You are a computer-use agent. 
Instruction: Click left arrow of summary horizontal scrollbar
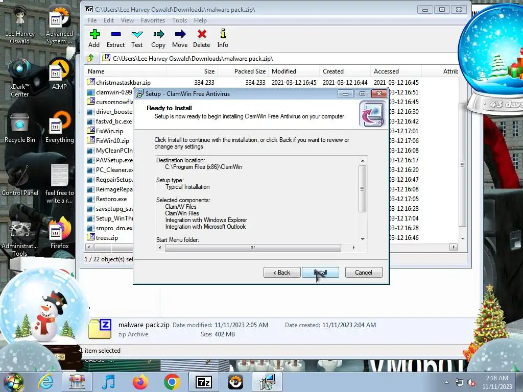pos(160,248)
